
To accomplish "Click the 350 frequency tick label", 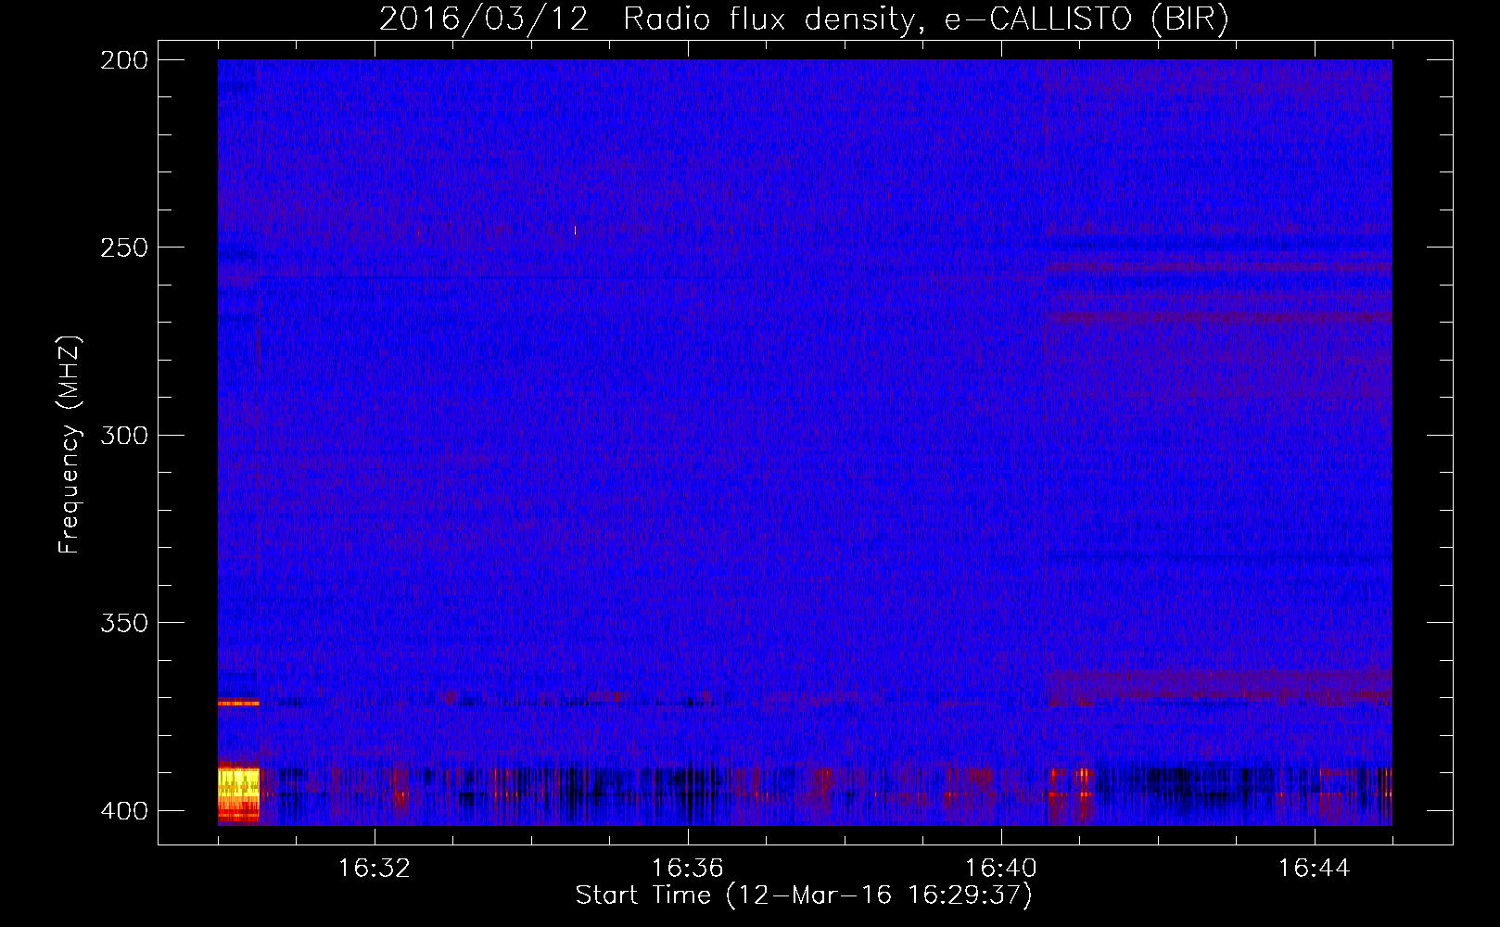I will (x=124, y=622).
